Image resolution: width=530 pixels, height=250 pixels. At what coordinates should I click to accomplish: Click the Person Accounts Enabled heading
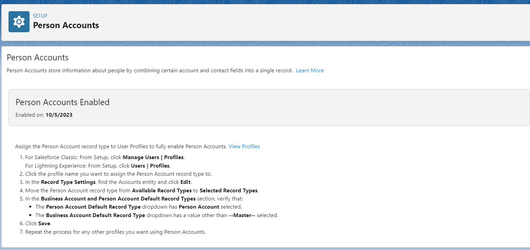63,102
